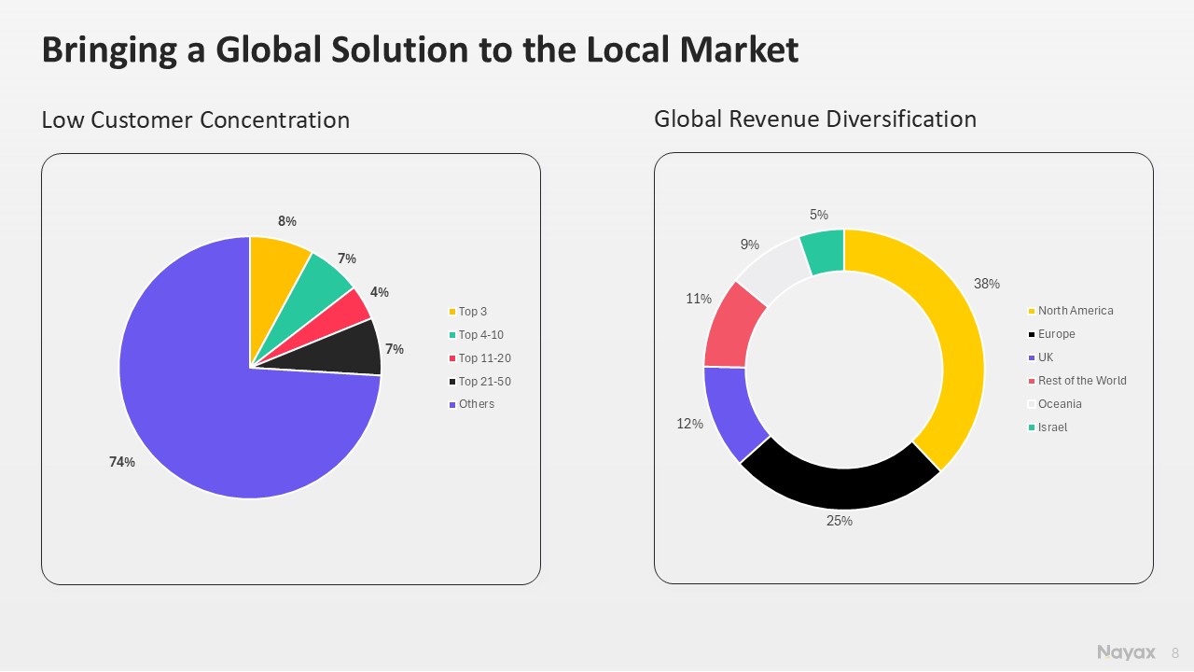Click the 'Oceania' legend color swatch
The width and height of the screenshot is (1194, 672).
[x=1032, y=404]
